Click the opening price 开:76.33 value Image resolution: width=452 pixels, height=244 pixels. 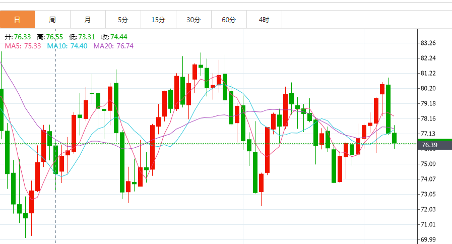click(x=18, y=37)
